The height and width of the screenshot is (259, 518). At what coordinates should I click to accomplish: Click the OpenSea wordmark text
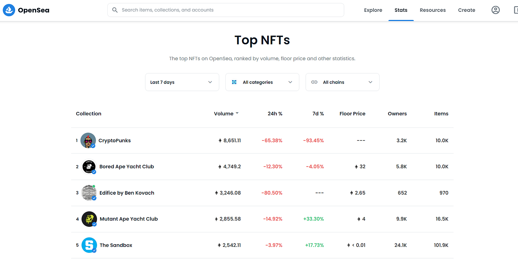click(x=34, y=10)
